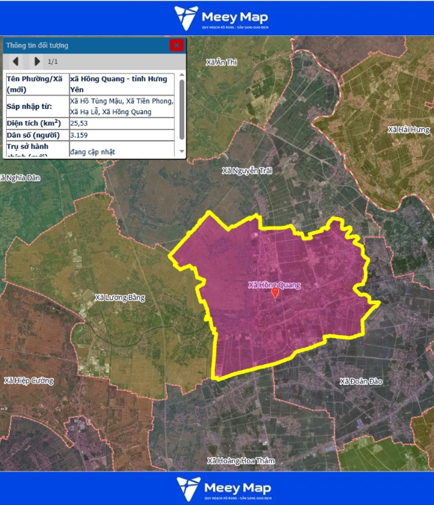Click the red location pin on Hồng Quang
Image resolution: width=434 pixels, height=505 pixels.
pyautogui.click(x=275, y=293)
